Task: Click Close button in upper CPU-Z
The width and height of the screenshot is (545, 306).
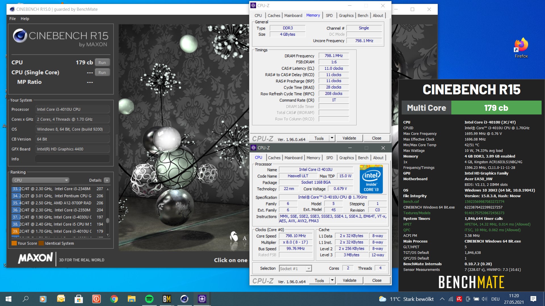Action: pos(377,138)
